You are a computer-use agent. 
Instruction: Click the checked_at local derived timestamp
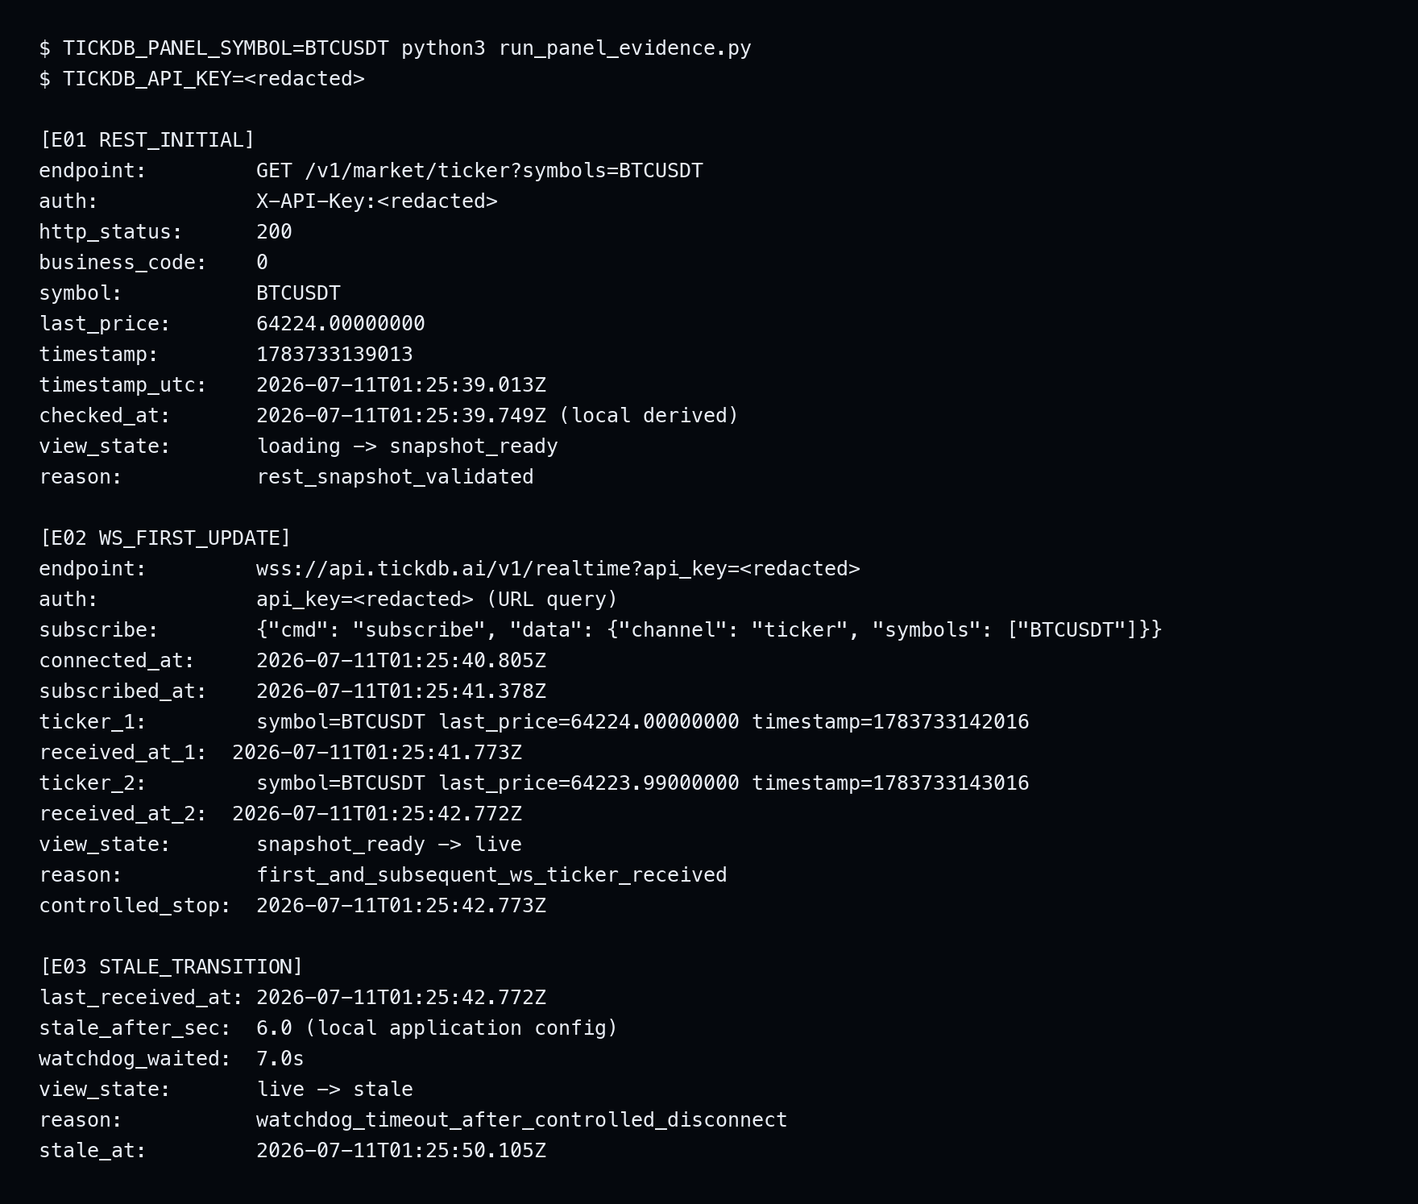click(497, 416)
